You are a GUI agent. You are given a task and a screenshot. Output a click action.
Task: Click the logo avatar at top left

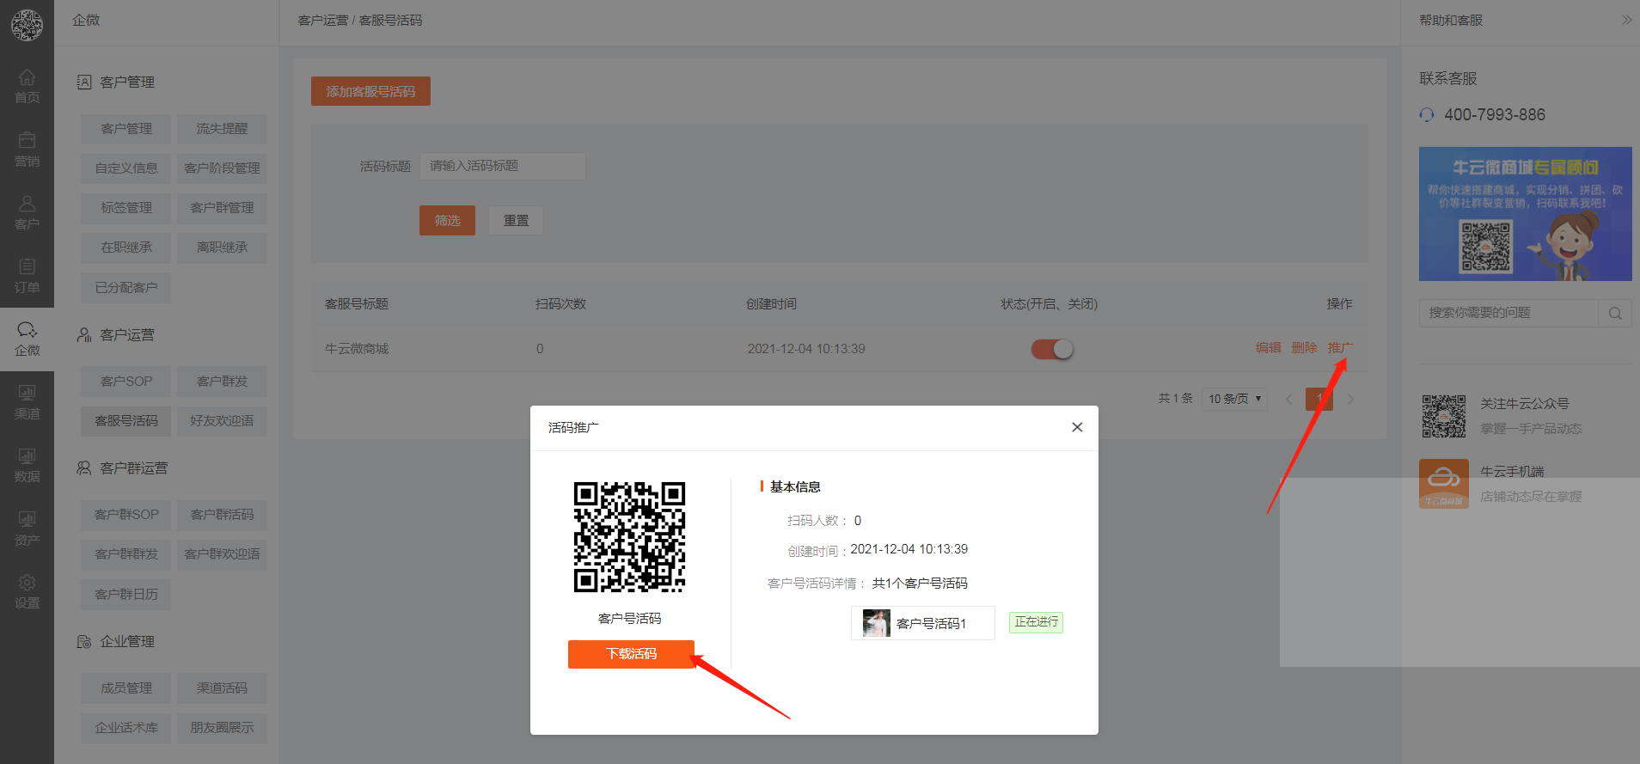(27, 25)
